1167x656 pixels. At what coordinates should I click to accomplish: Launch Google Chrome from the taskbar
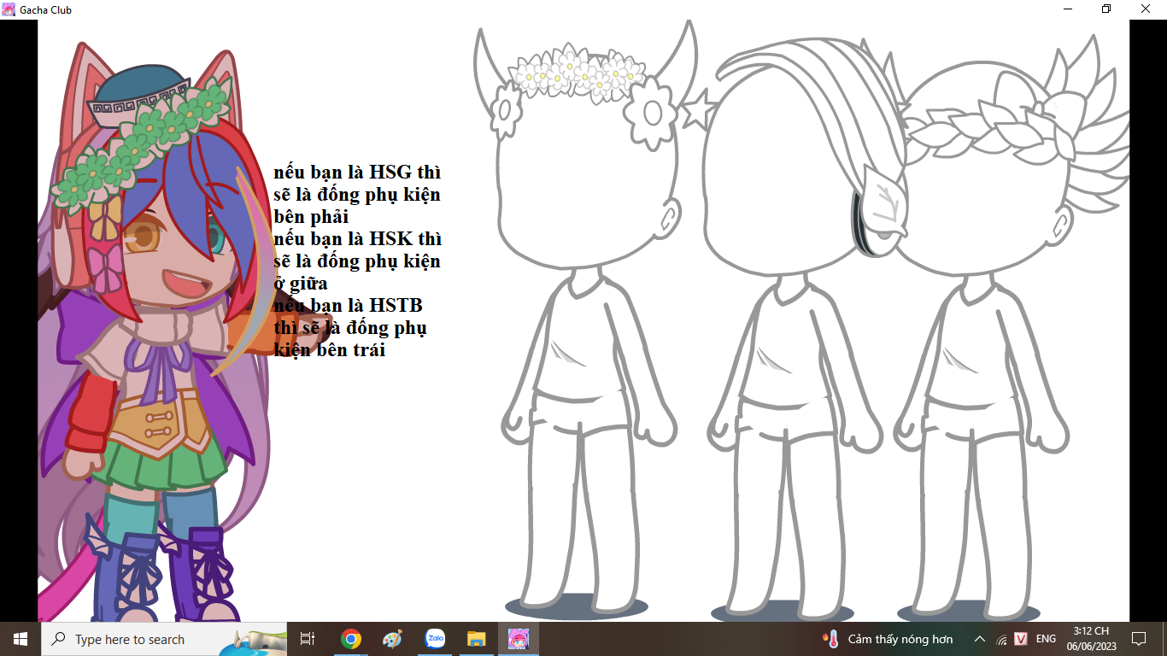point(350,639)
